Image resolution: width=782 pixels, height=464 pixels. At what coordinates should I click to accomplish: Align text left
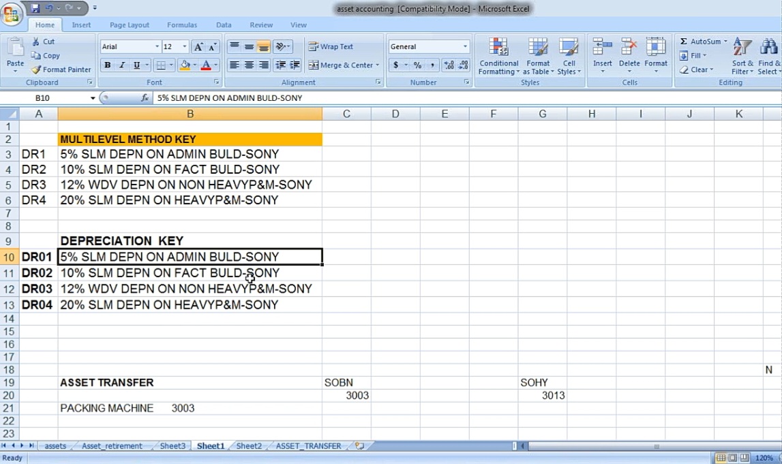[234, 65]
